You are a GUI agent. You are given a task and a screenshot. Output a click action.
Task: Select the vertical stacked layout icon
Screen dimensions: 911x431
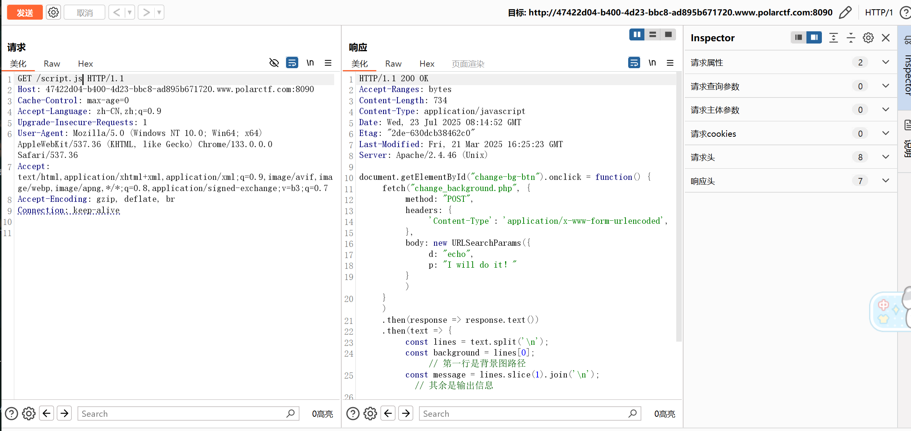coord(652,35)
